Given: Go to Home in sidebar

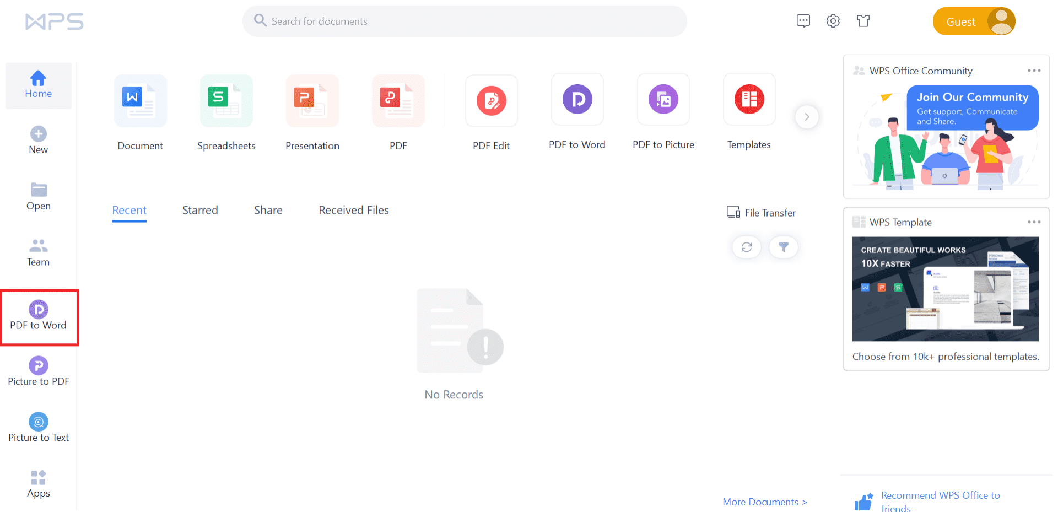Looking at the screenshot, I should click(x=39, y=85).
